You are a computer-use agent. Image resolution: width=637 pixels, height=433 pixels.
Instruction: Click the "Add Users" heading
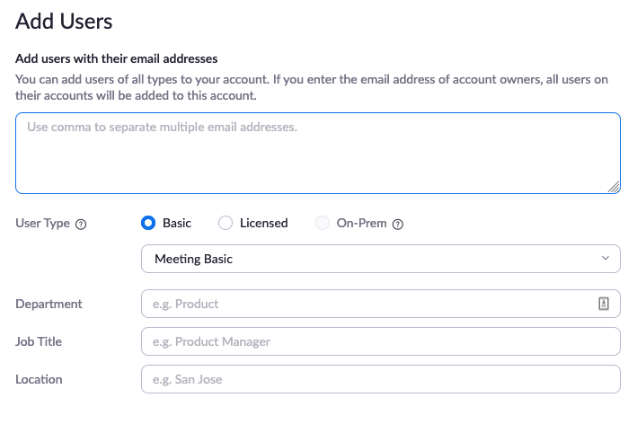tap(64, 22)
